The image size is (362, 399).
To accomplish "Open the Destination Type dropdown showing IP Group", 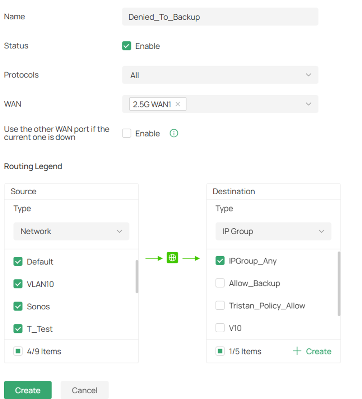I will tap(274, 231).
